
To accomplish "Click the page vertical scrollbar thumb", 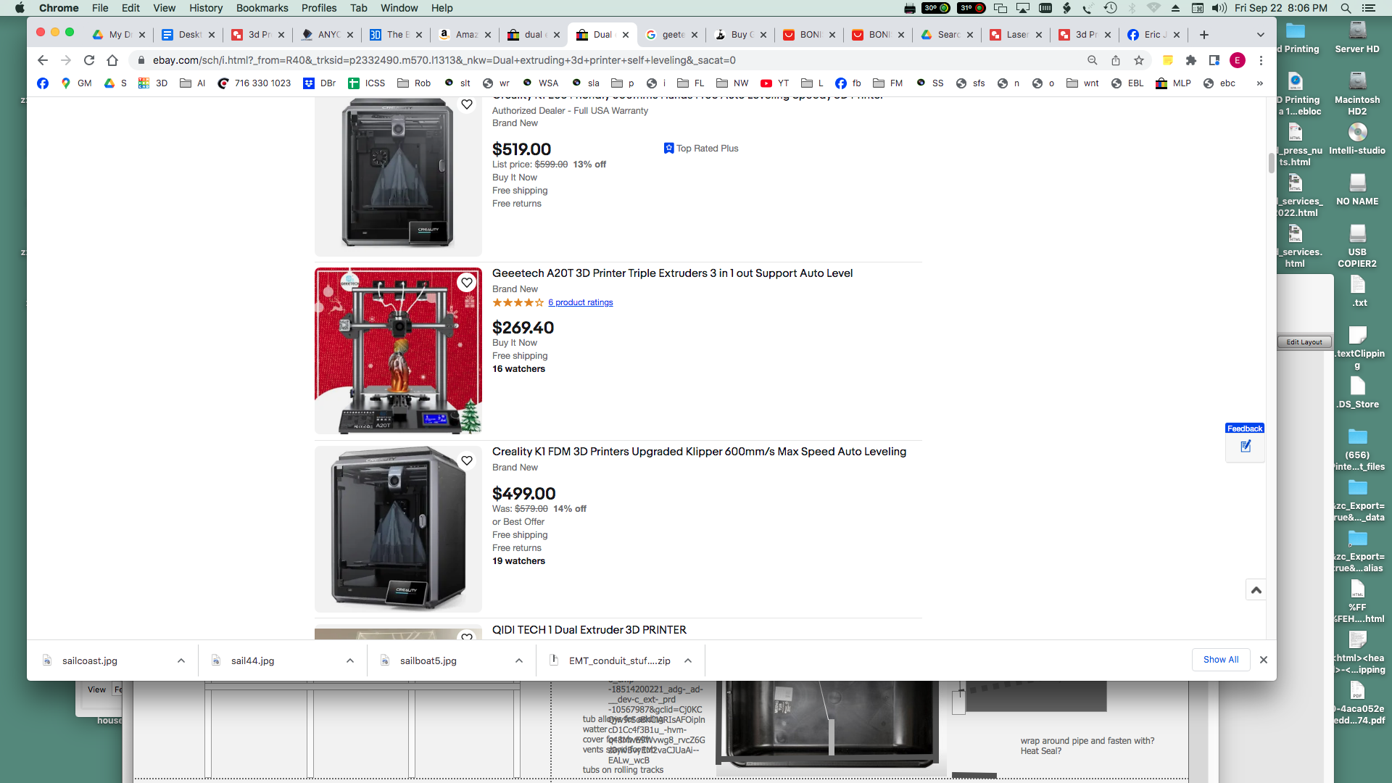I will point(1271,163).
